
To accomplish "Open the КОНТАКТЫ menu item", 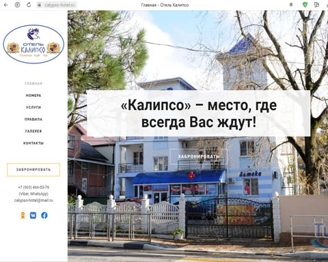I will pos(33,143).
